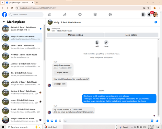This screenshot has width=162, height=129.
Task: Click the reload page button
Action: tap(12, 8)
